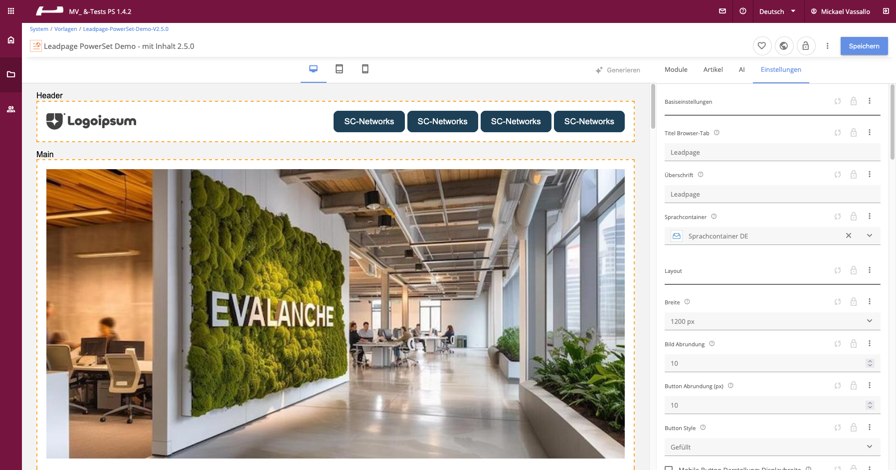Open the app grid launcher icon
The image size is (896, 470).
11,11
